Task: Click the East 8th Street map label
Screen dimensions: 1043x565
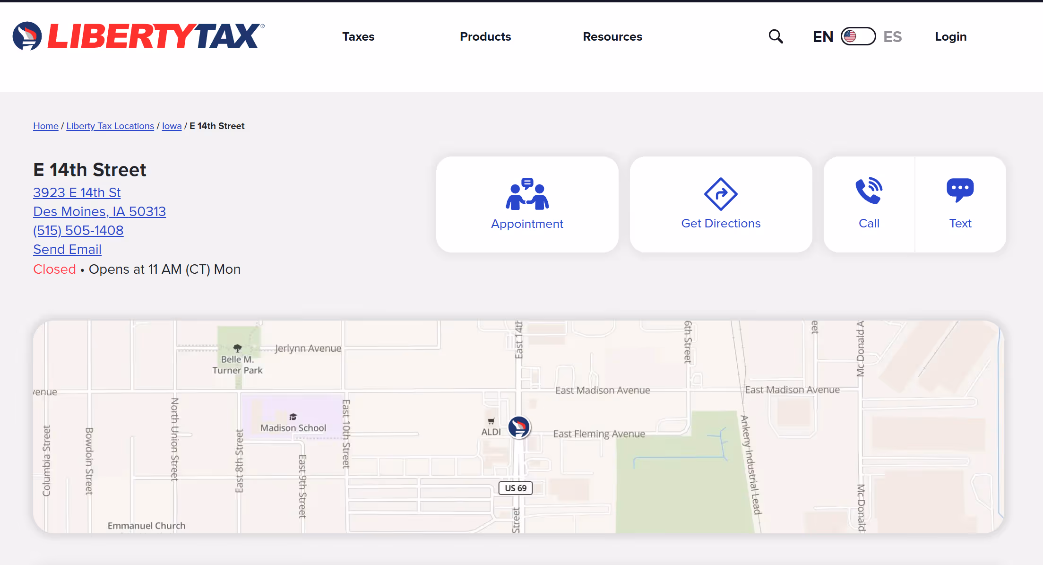Action: click(x=239, y=461)
